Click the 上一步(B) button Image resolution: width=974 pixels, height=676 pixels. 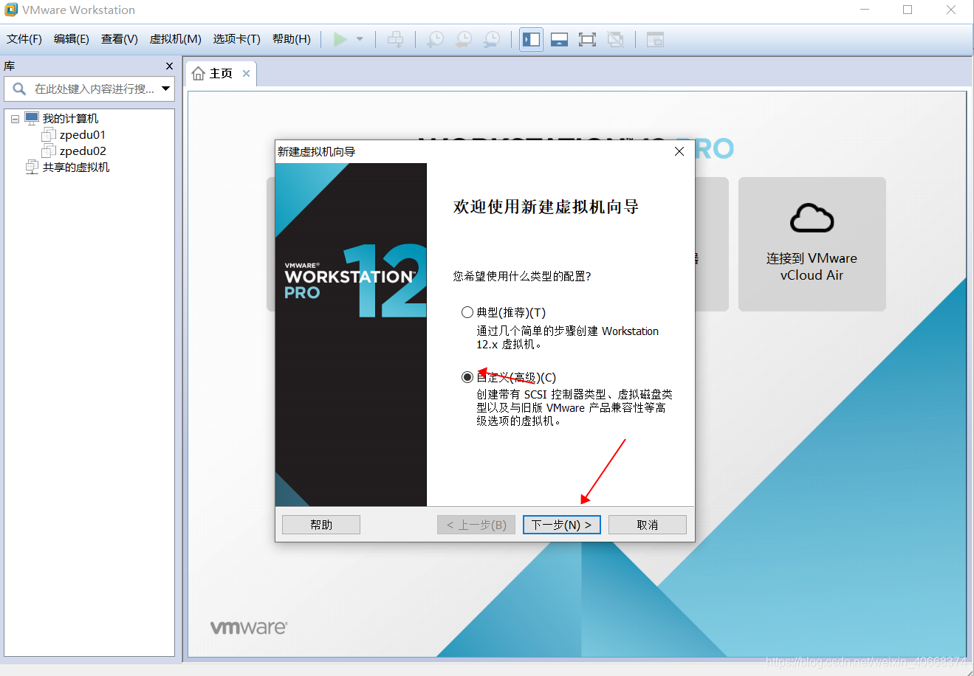tap(476, 525)
